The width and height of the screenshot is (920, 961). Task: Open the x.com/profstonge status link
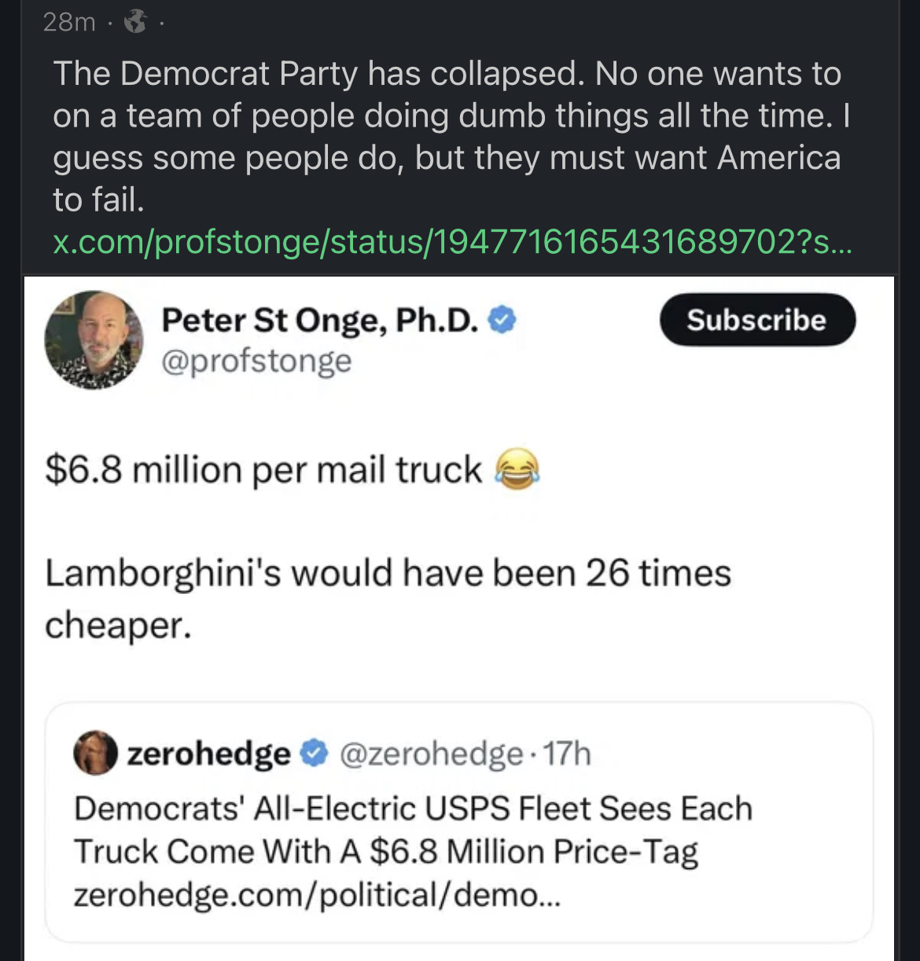pos(451,243)
